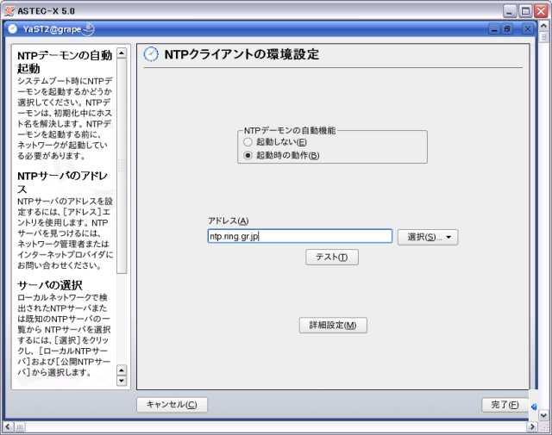Image resolution: width=552 pixels, height=435 pixels.
Task: Click the small blue arrow beside 完了 button
Action: click(534, 407)
